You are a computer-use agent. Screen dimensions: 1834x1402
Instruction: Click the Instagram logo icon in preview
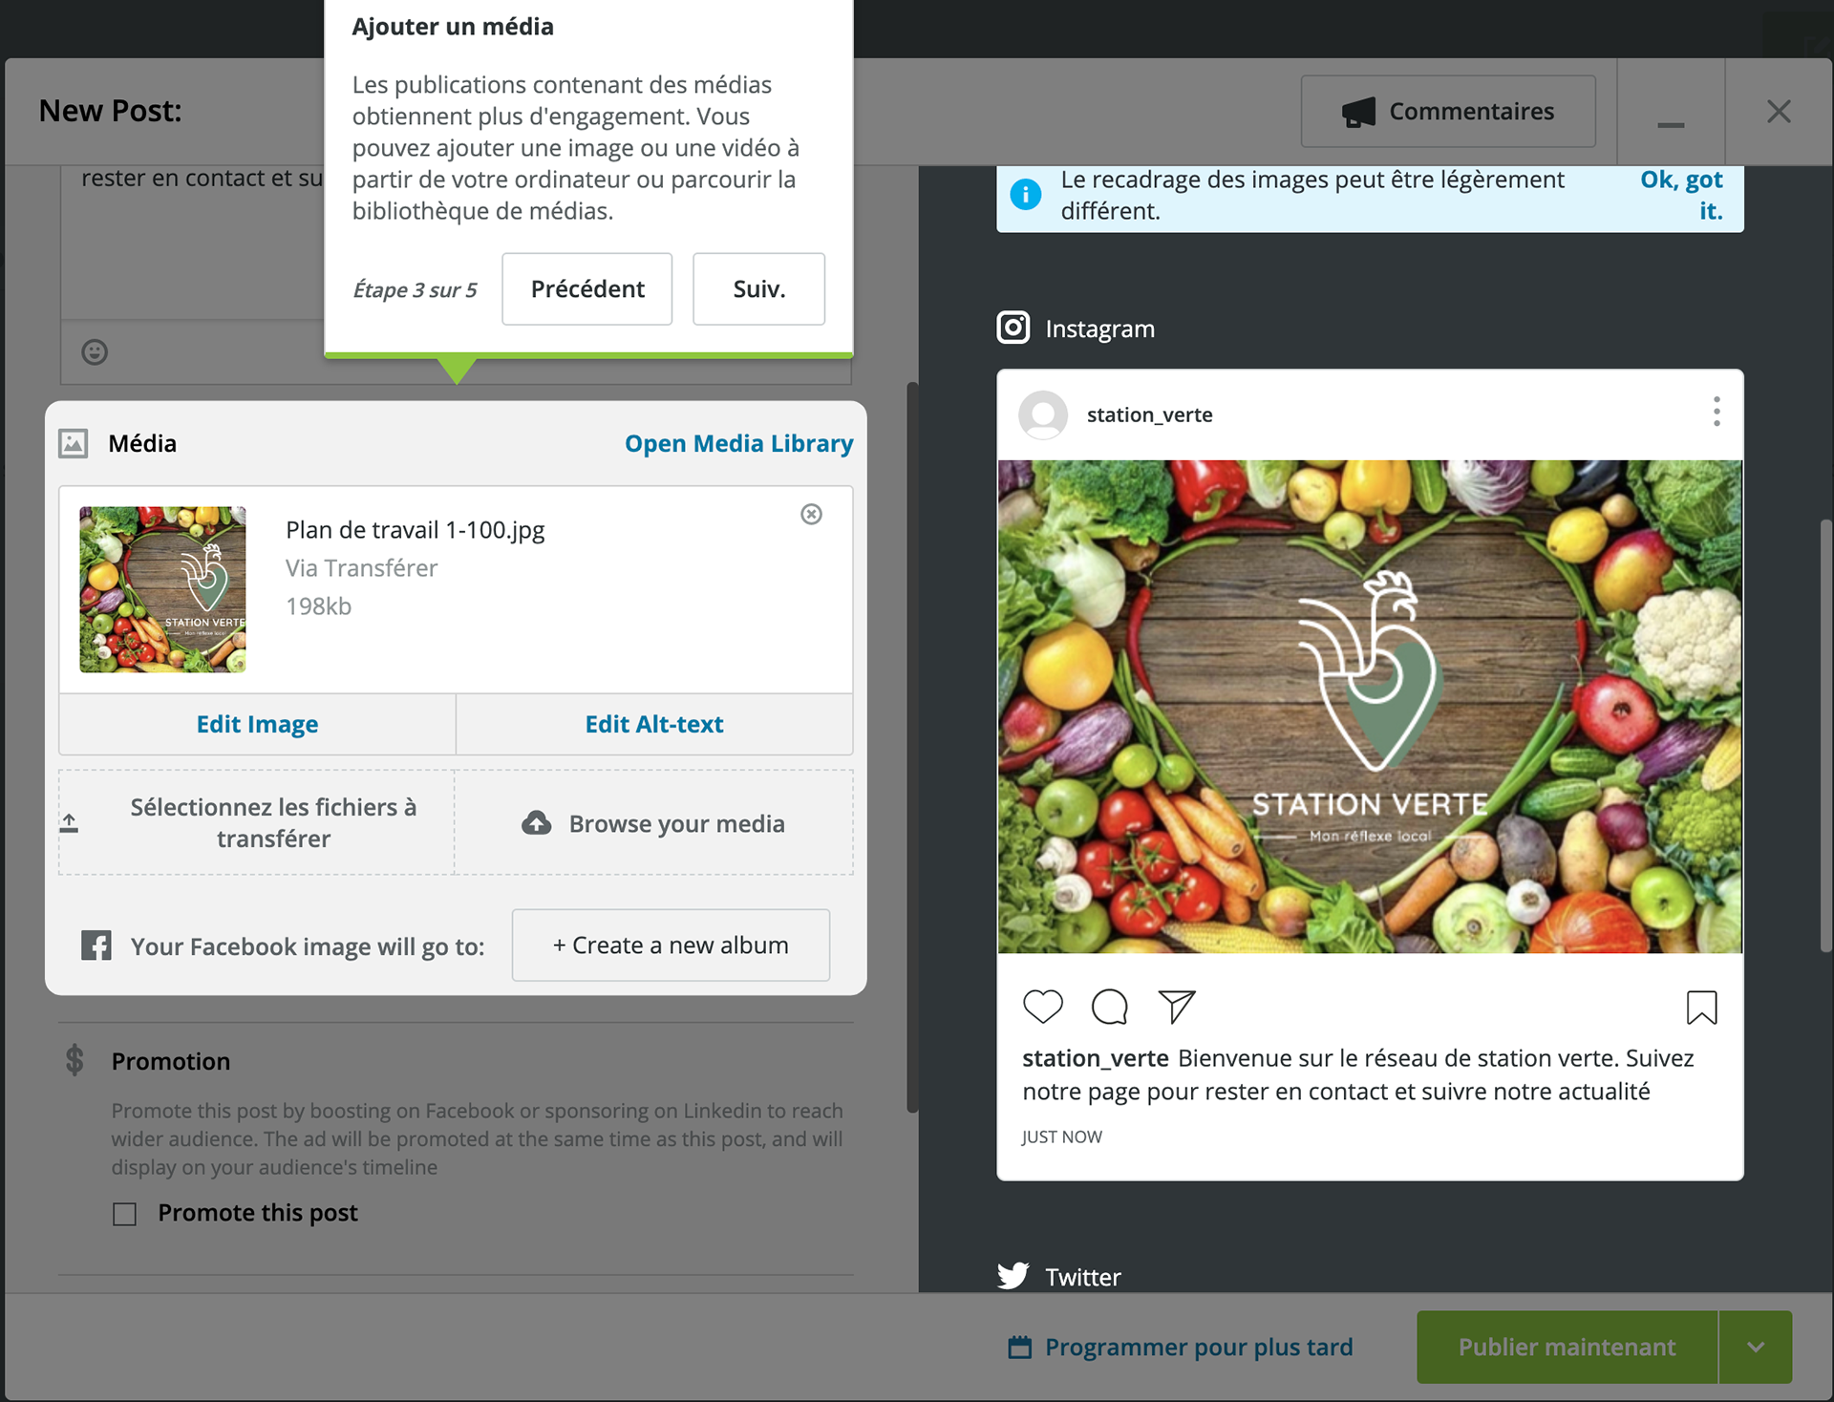click(1013, 328)
